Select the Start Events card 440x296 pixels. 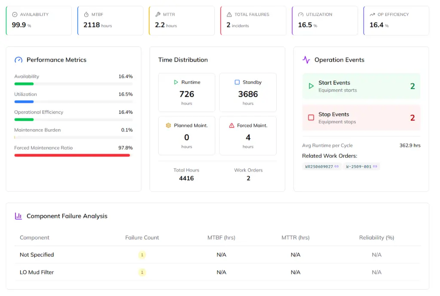click(x=361, y=86)
